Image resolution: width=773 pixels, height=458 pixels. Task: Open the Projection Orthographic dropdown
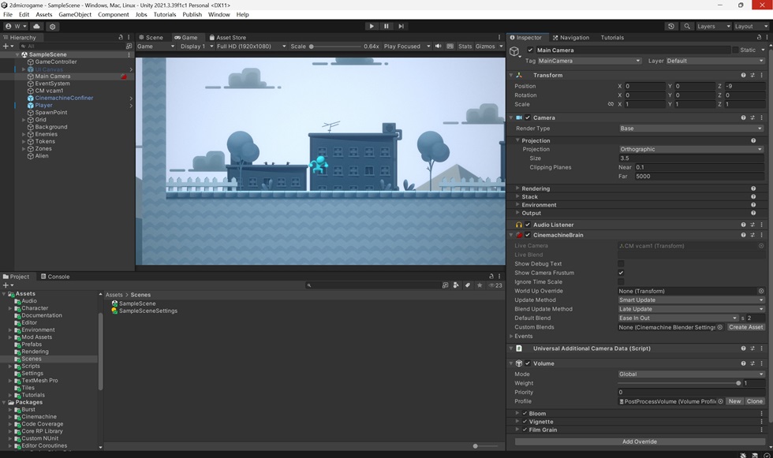point(691,149)
